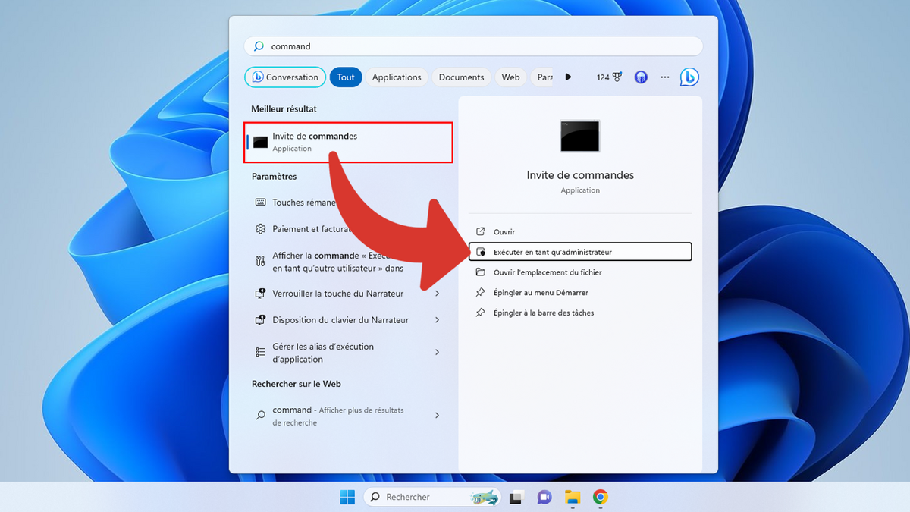Screen dimensions: 910x512
Task: Click the keyboard icon beside Touches rémanentes
Action: (260, 203)
